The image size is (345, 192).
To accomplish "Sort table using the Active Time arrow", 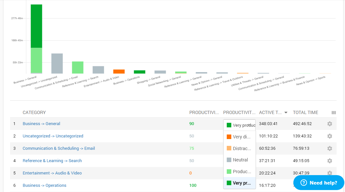I will (286, 112).
